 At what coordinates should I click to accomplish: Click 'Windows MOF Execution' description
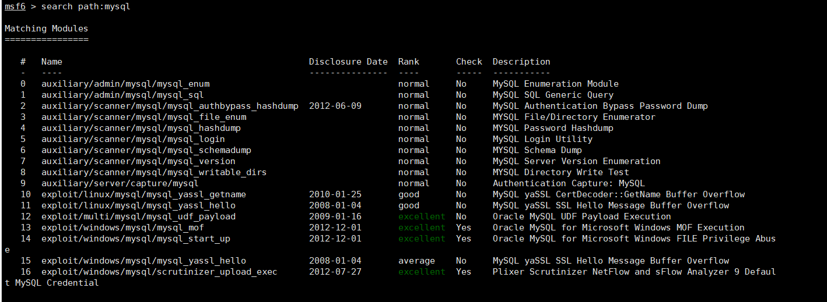[690, 228]
